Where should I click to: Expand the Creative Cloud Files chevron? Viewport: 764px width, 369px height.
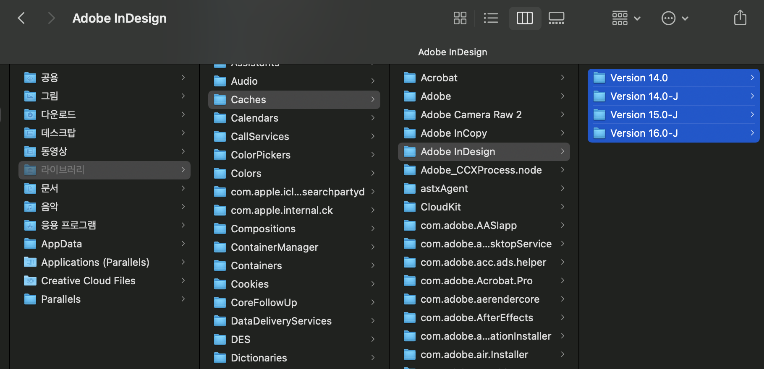tap(183, 281)
